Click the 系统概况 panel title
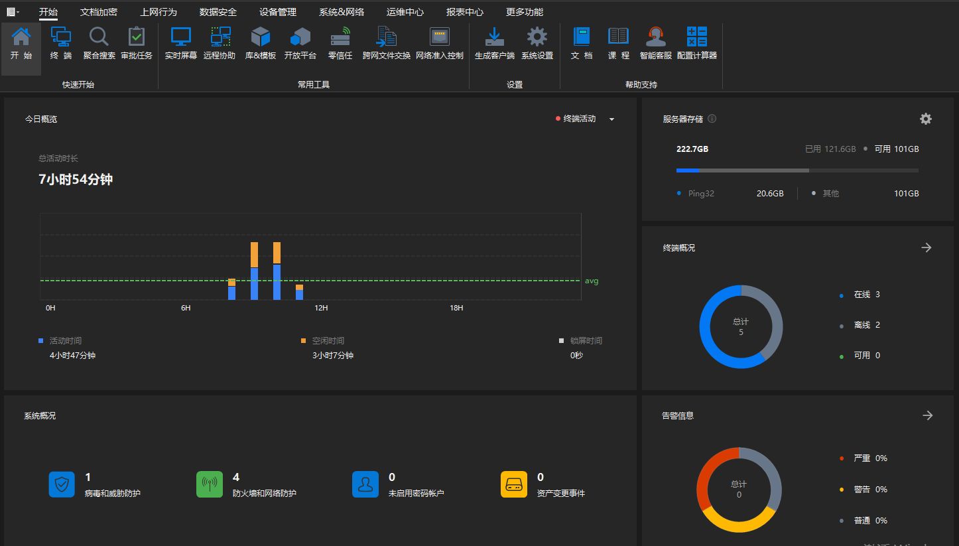 (40, 415)
